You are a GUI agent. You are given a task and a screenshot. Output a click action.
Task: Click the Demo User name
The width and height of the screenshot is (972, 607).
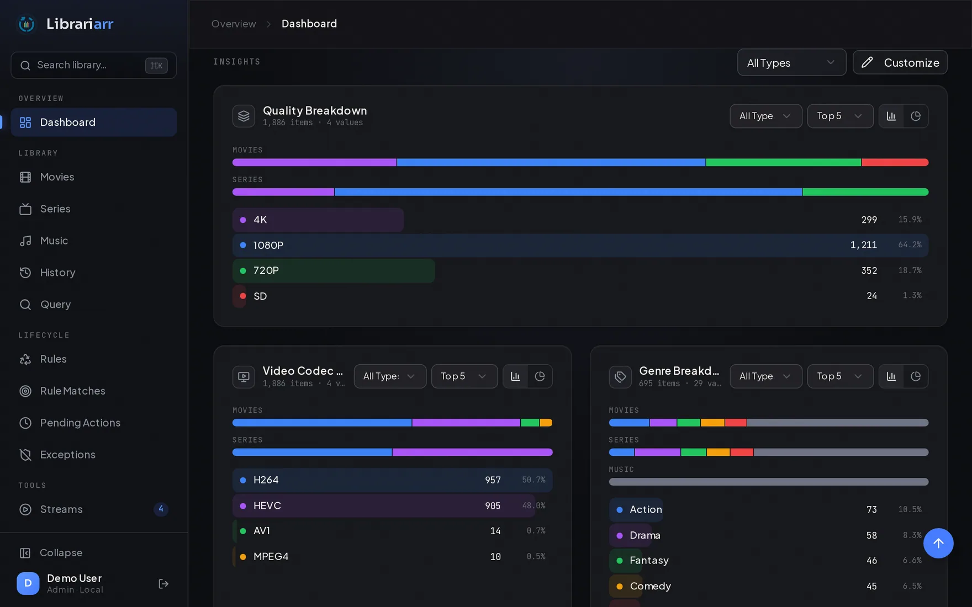[x=75, y=578]
